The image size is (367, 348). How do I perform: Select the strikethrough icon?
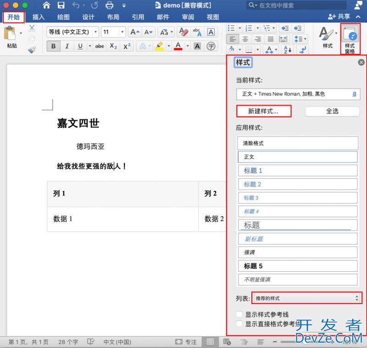pos(100,46)
